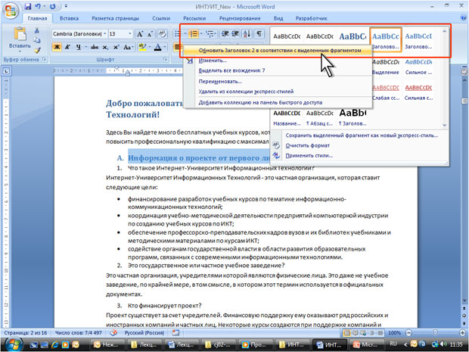Switch to Full Screen Reading view
The width and height of the screenshot is (469, 352).
(x=356, y=333)
